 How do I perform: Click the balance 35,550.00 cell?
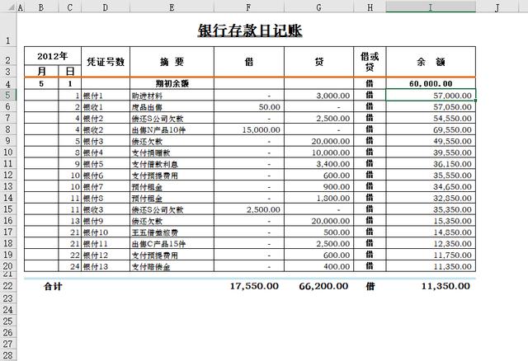(431, 176)
